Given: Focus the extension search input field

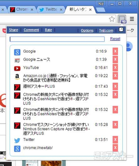Looking at the screenshot, I should coord(57,39).
